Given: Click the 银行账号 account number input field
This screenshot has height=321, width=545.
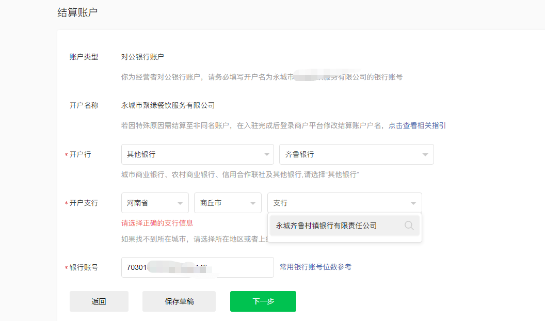Looking at the screenshot, I should [198, 267].
